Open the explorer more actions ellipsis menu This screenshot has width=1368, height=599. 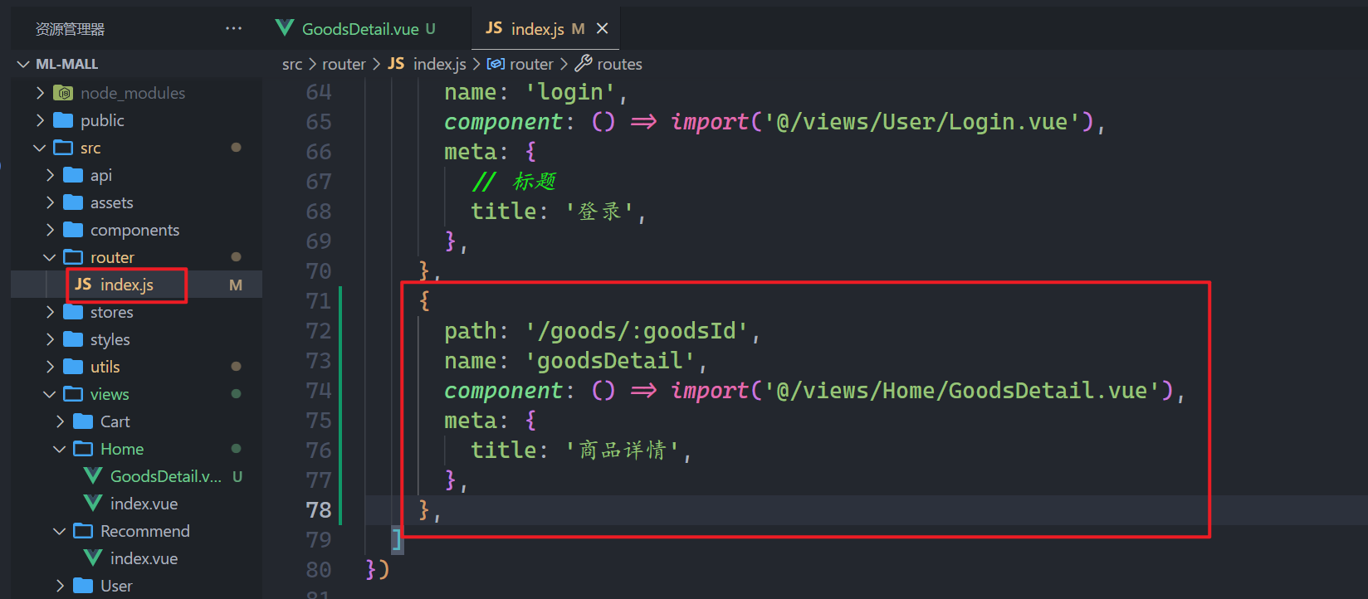click(x=234, y=28)
